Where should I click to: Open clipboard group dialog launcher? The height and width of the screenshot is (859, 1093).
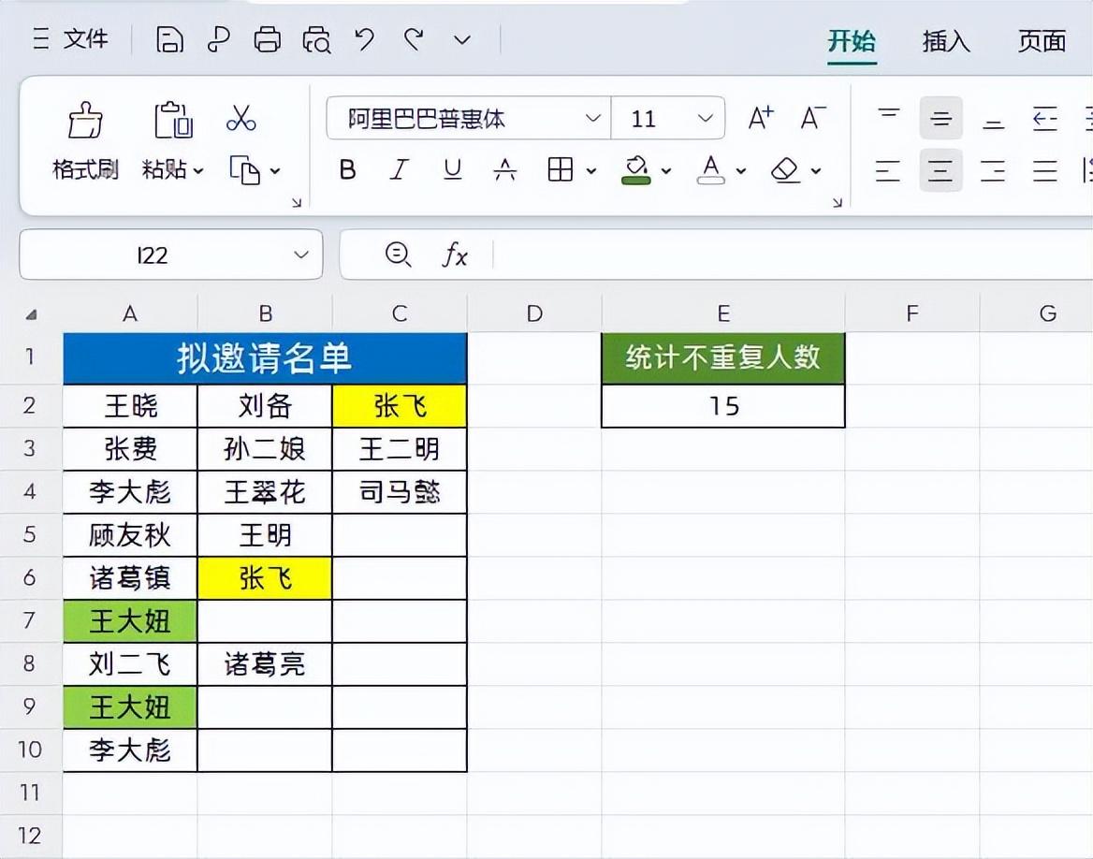297,202
